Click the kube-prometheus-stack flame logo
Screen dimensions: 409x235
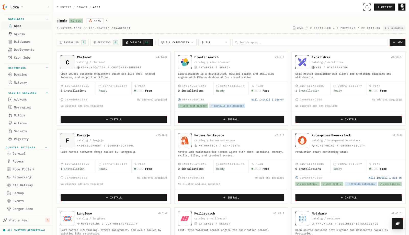tap(302, 140)
